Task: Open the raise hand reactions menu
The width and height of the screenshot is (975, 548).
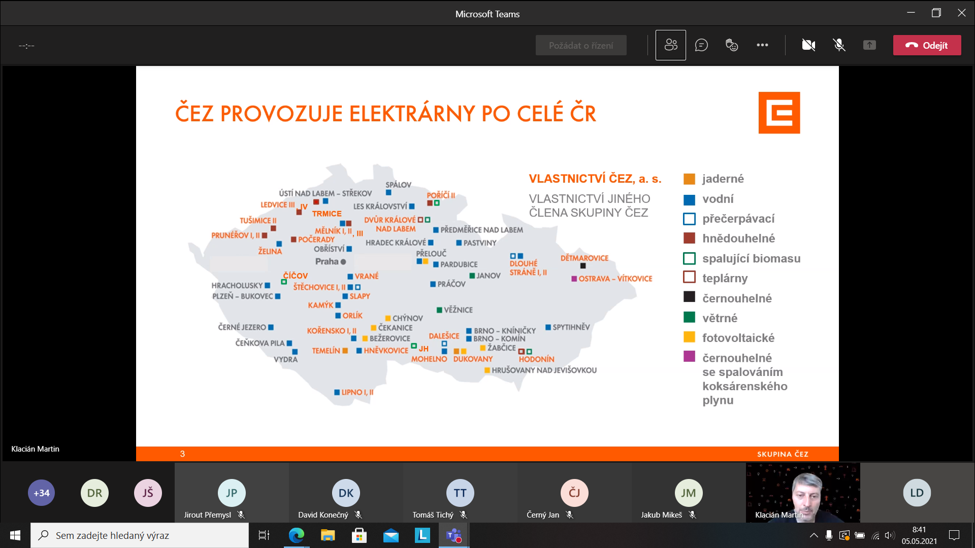Action: pyautogui.click(x=732, y=45)
